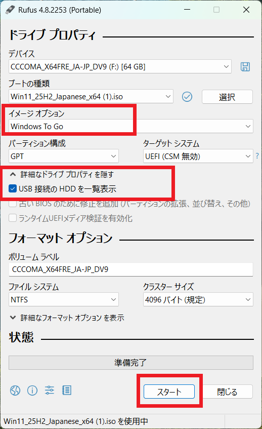262x429 pixels.
Task: Open application settings sliders icon
Action: tap(50, 391)
